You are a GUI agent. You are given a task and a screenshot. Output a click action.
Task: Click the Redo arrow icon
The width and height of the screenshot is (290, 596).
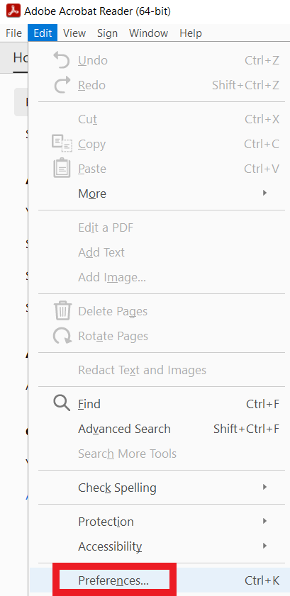tap(62, 85)
